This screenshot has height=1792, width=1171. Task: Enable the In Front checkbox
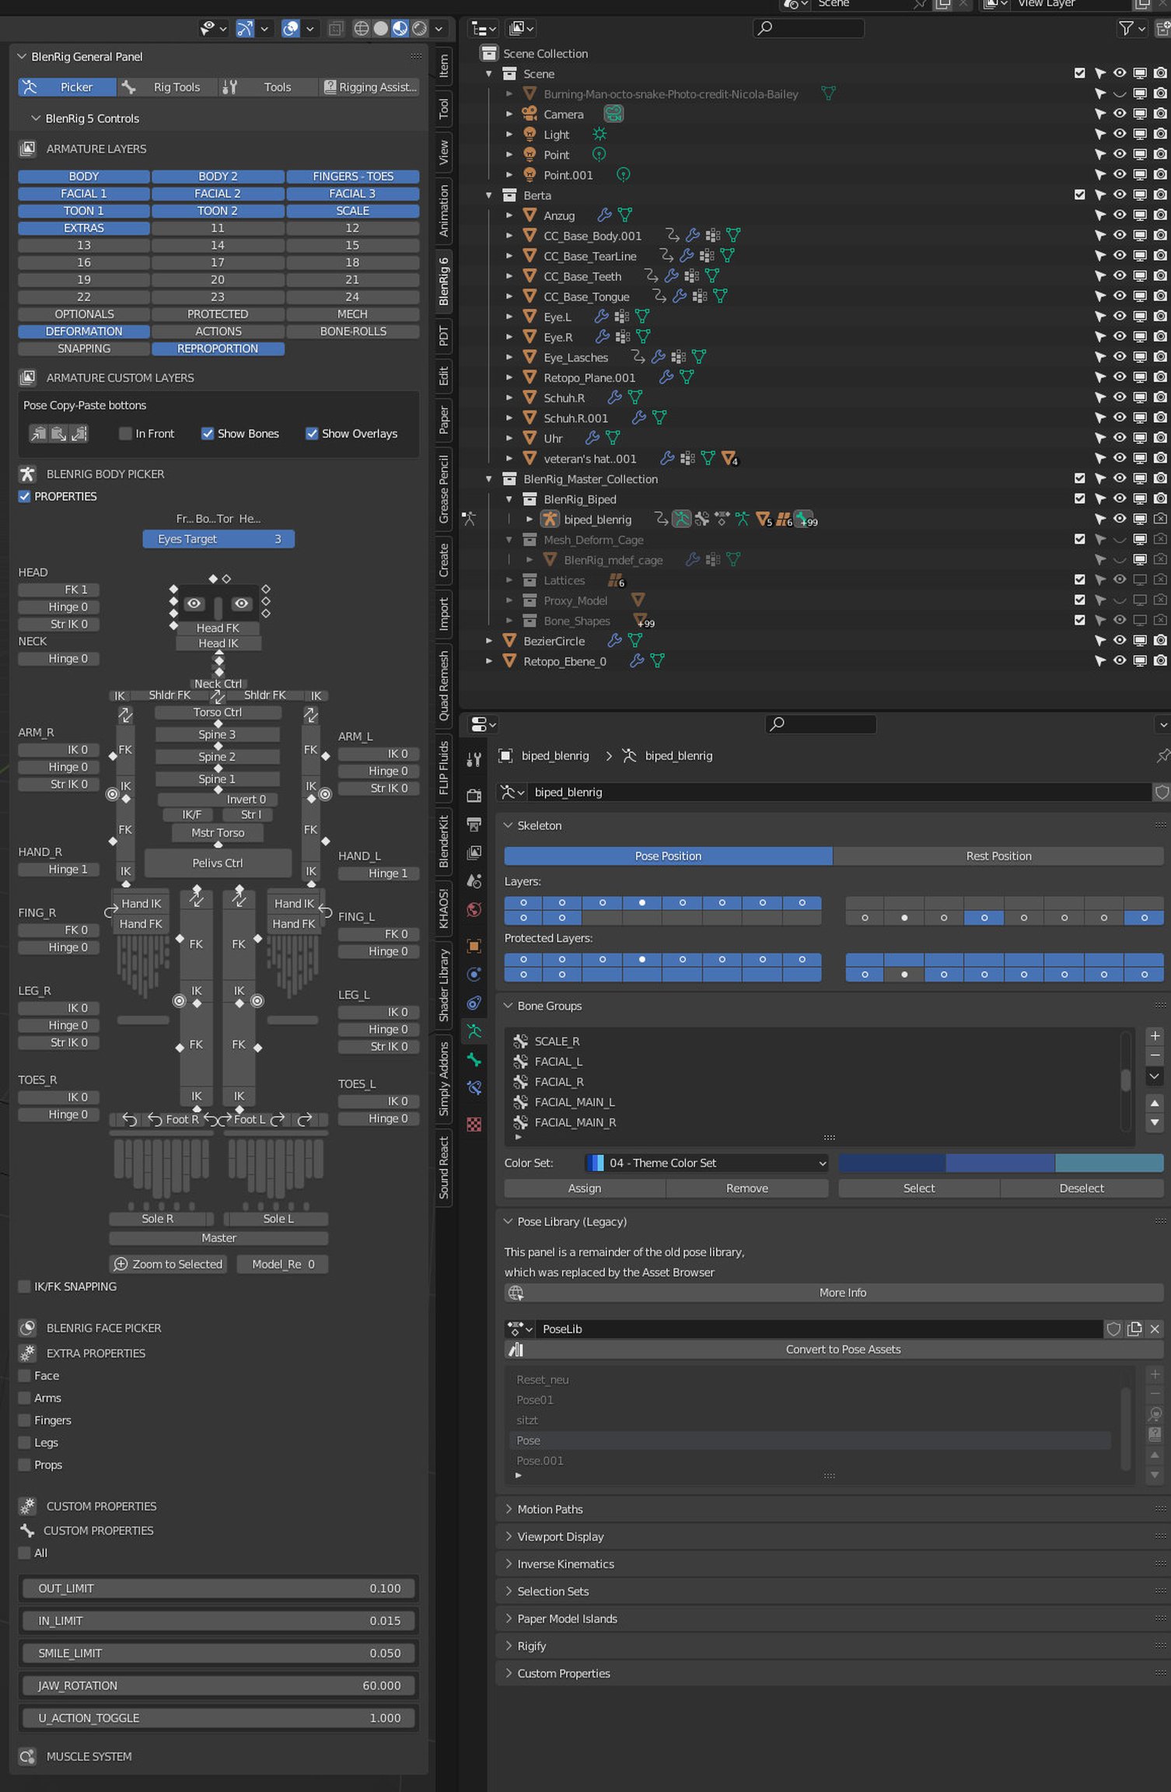click(125, 433)
